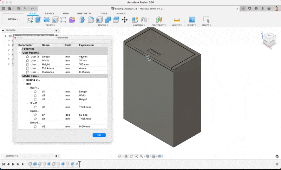Click the Construct plane icon
The image size is (281, 170).
click(x=159, y=20)
